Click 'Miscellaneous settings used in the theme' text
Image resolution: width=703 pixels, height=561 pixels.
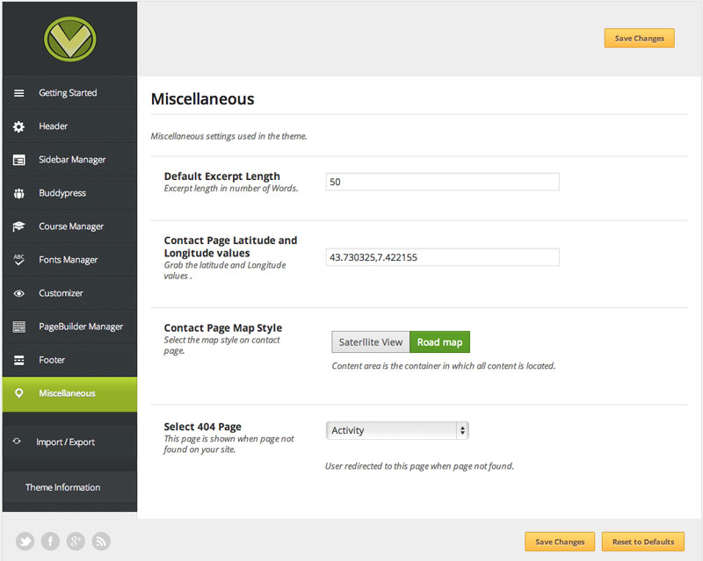[229, 136]
